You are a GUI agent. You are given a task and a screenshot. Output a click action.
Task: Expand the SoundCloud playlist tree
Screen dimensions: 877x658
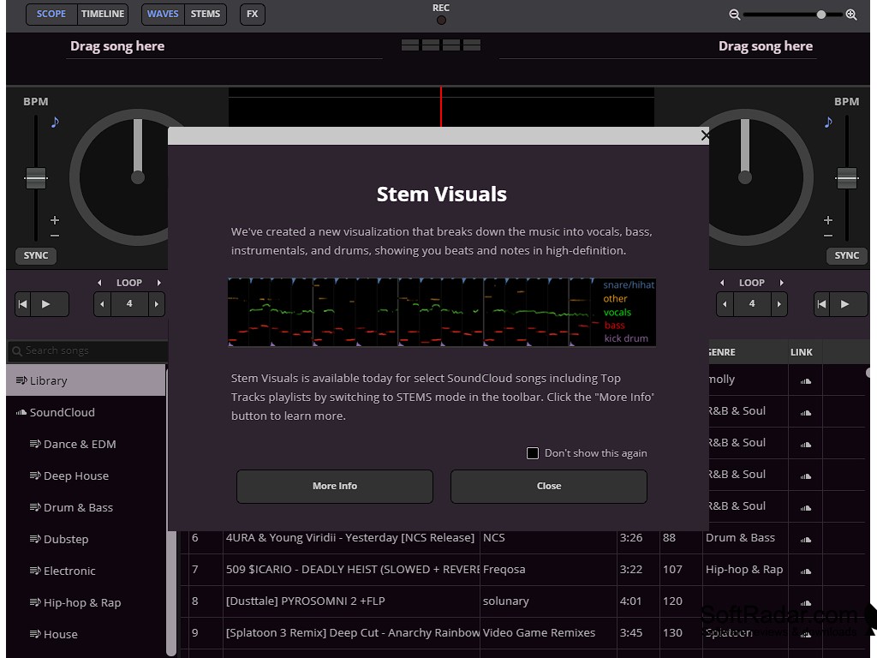(21, 412)
